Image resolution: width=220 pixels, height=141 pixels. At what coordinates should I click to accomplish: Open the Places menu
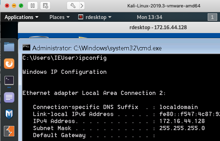click(60, 17)
